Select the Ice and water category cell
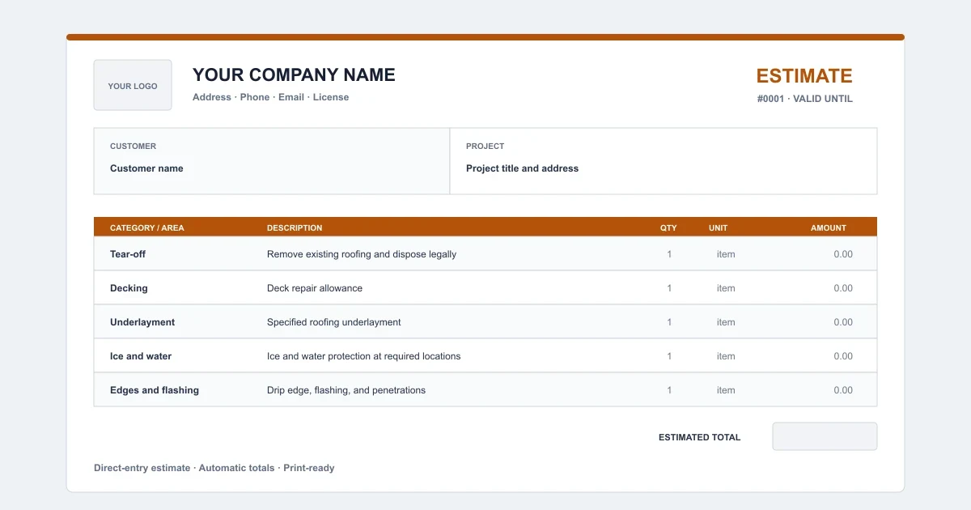Viewport: 971px width, 510px height. coord(141,356)
